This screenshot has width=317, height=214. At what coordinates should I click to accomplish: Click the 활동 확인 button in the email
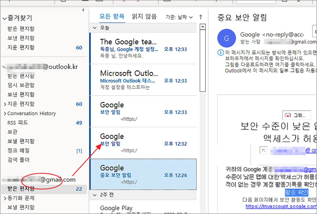296,192
